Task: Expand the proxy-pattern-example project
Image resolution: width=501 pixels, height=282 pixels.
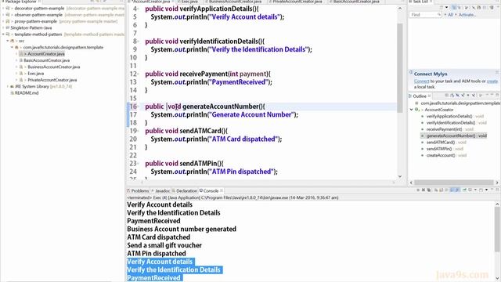Action: tap(3, 21)
